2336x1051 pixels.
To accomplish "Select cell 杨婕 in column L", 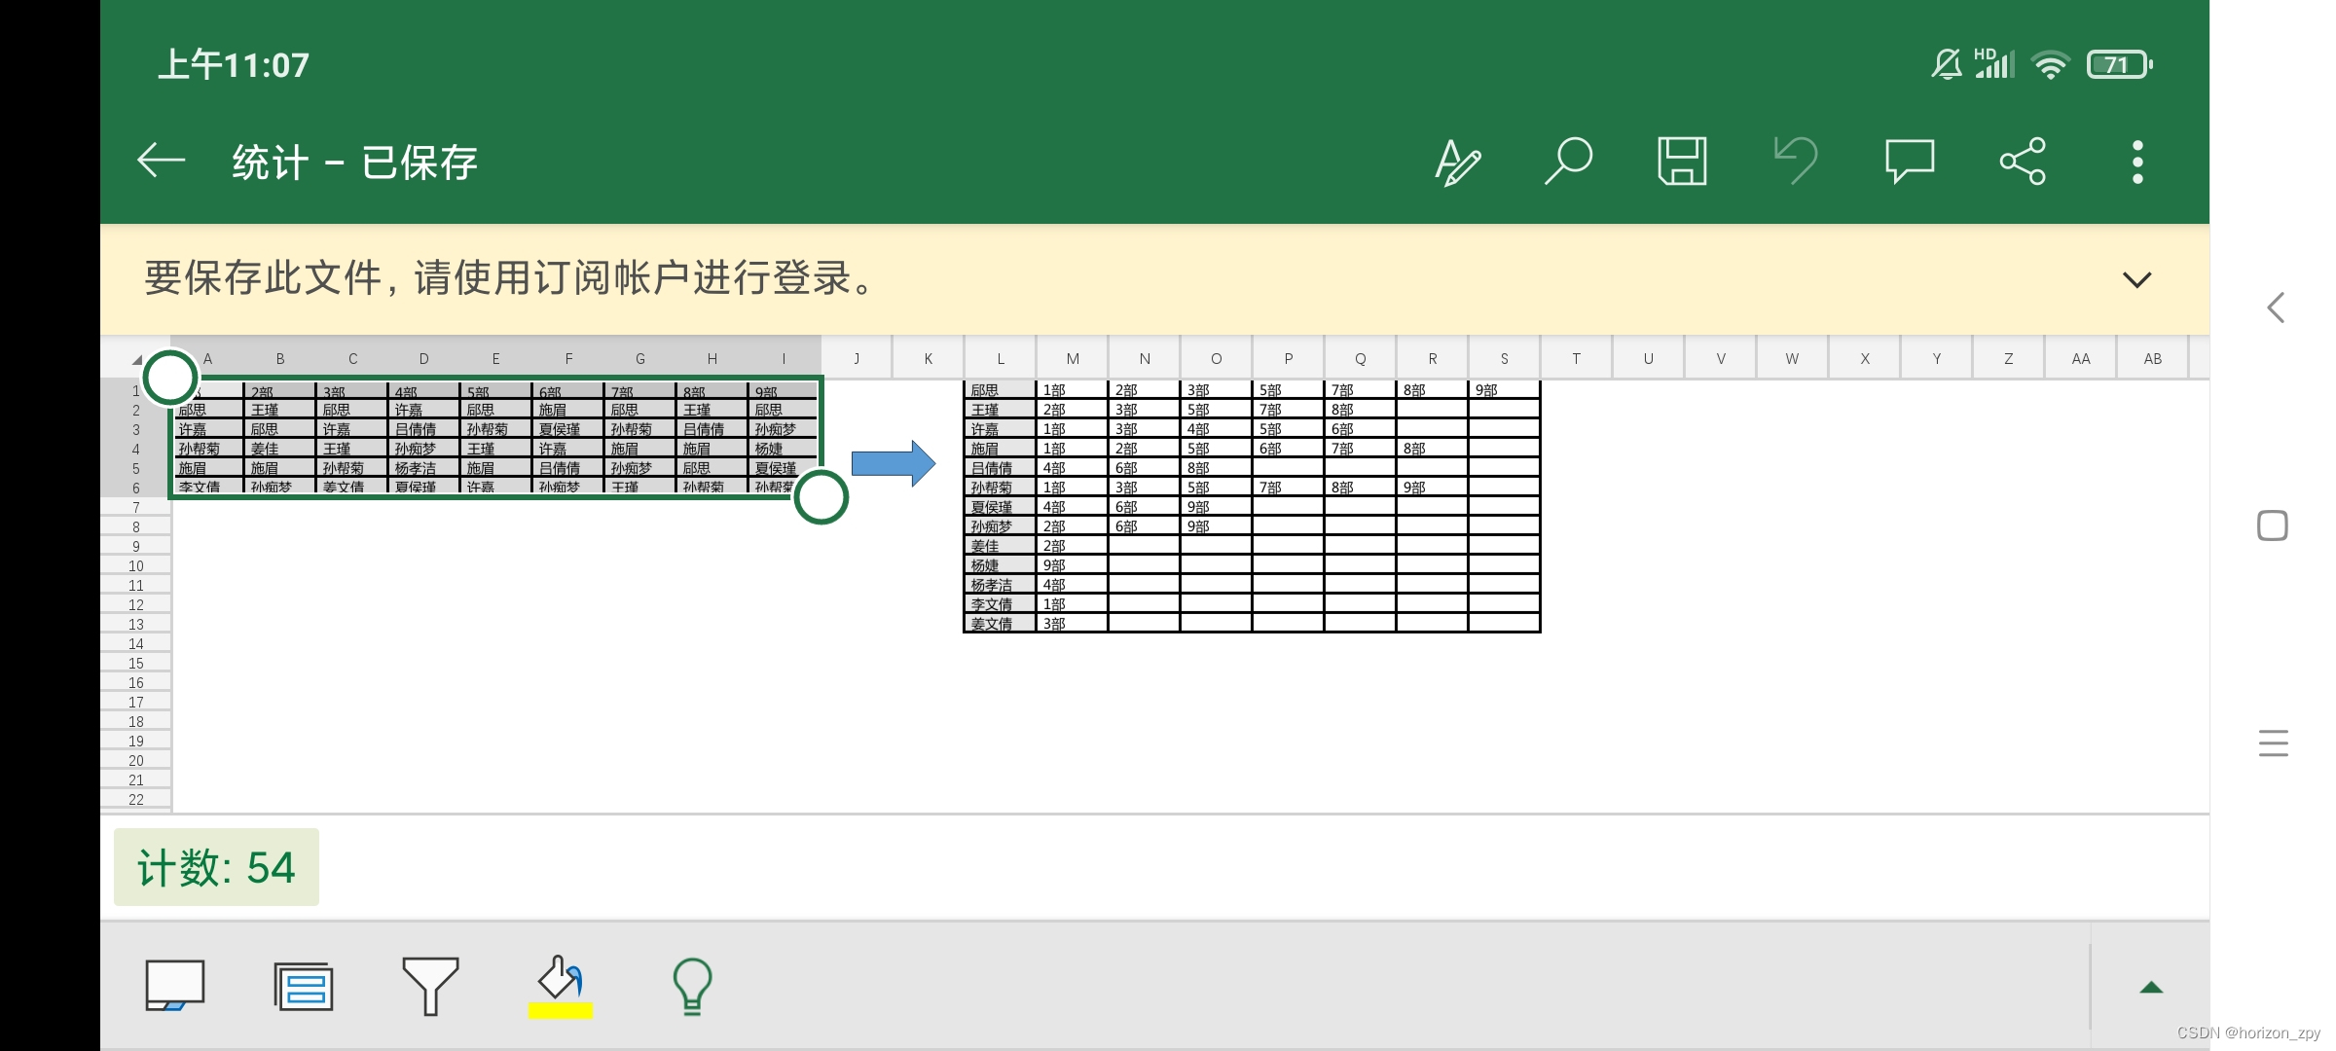I will [1000, 565].
